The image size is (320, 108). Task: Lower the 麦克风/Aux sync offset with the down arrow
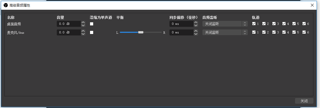coord(196,34)
